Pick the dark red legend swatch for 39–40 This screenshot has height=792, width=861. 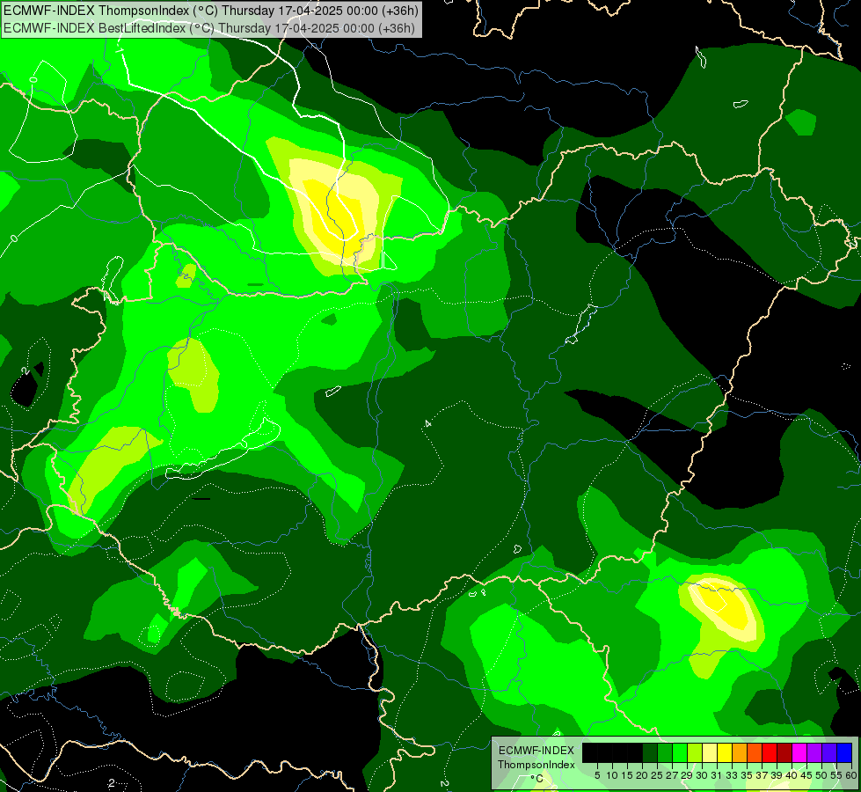784,752
